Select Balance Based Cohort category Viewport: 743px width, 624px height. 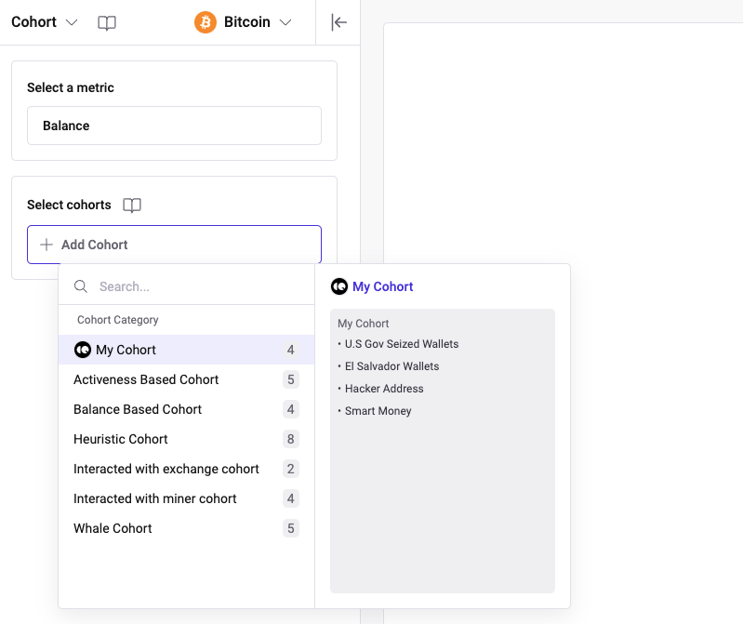pyautogui.click(x=138, y=409)
